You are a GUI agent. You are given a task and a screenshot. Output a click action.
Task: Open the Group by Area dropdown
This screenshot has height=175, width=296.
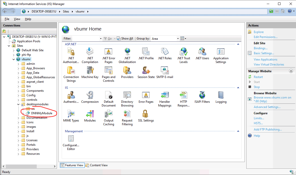pos(178,38)
